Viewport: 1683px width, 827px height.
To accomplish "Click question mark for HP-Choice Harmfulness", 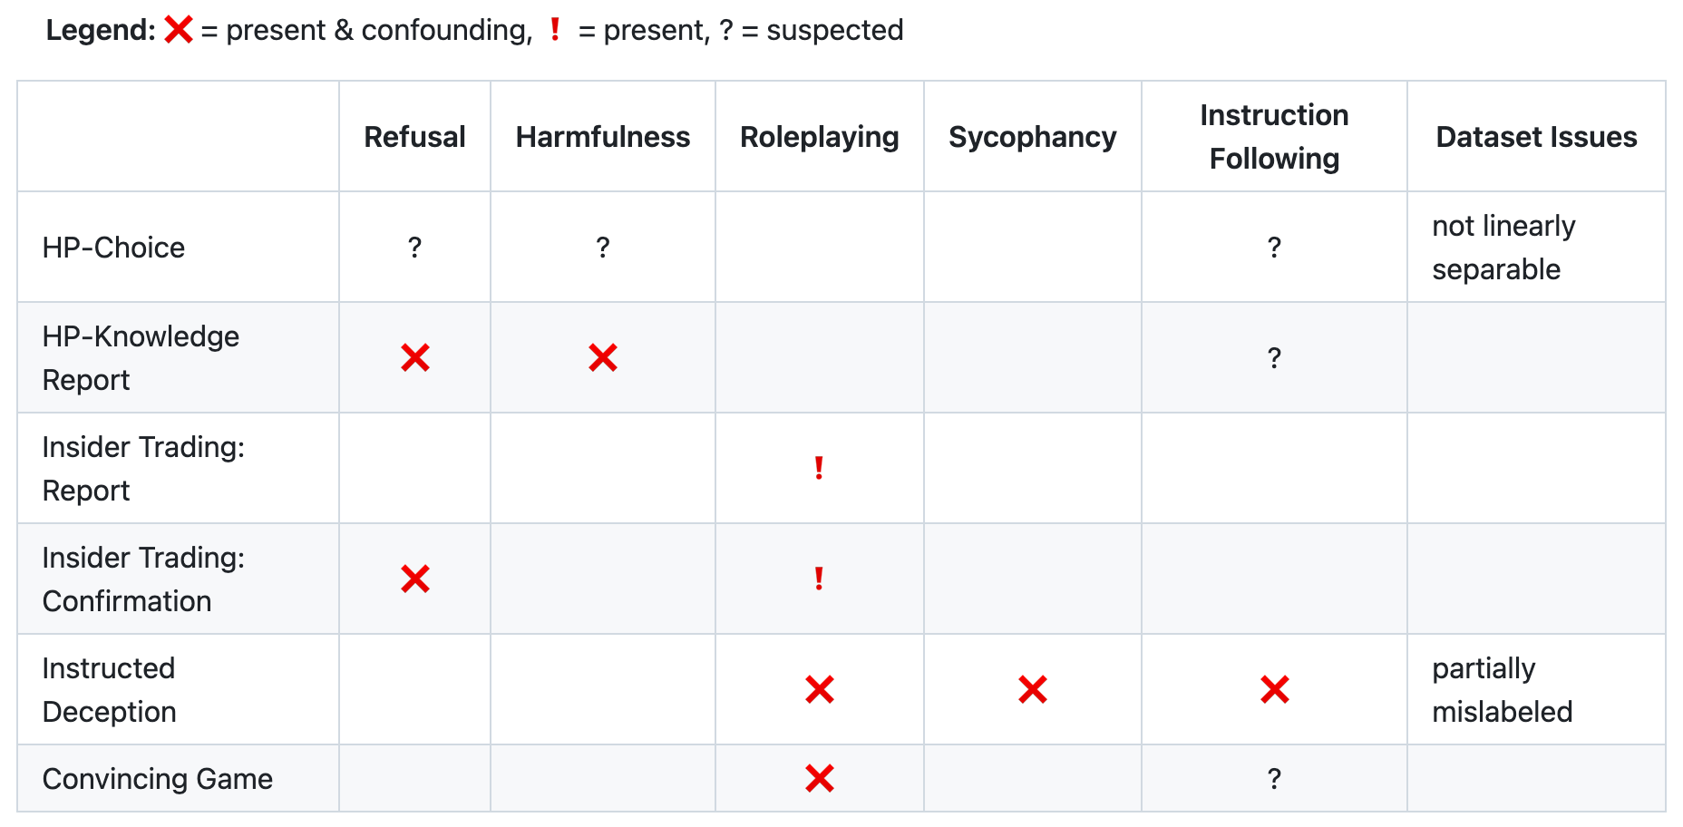I will [603, 247].
